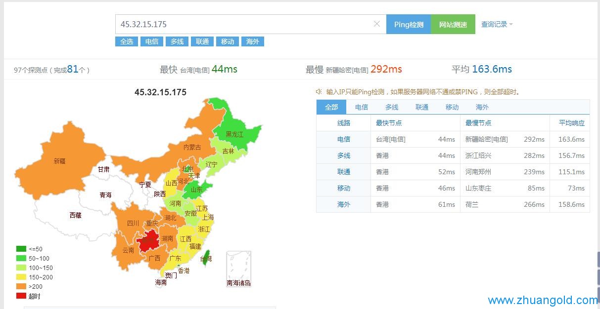The image size is (600, 309).
Task: Click the dark green <=50 legend swatch
Action: (21, 249)
